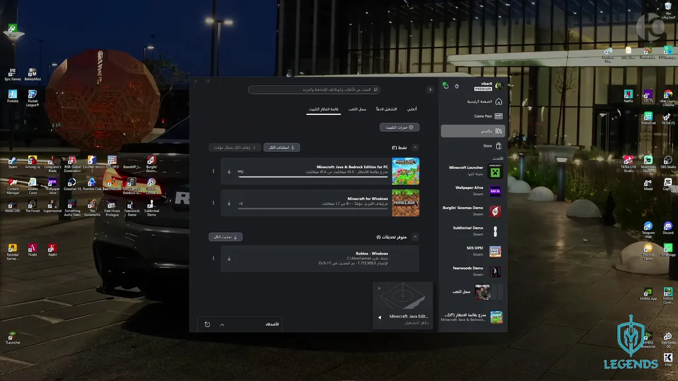The width and height of the screenshot is (678, 381).
Task: Open the Among Us desktop shortcut
Action: pyautogui.click(x=32, y=162)
